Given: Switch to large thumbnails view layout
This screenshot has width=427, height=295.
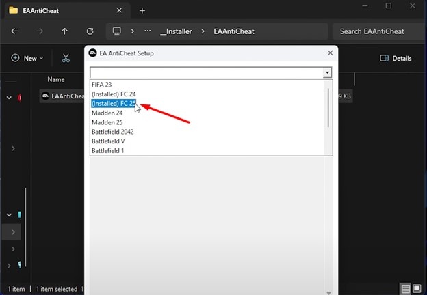Looking at the screenshot, I should 417,288.
